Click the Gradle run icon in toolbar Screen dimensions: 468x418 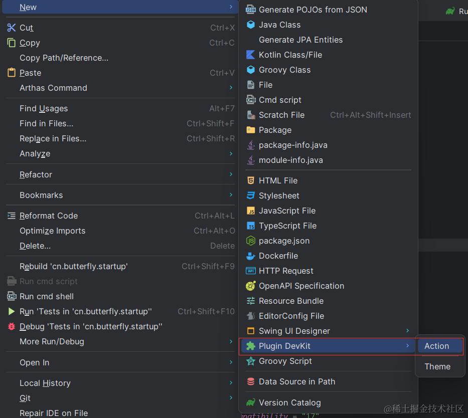[x=450, y=11]
